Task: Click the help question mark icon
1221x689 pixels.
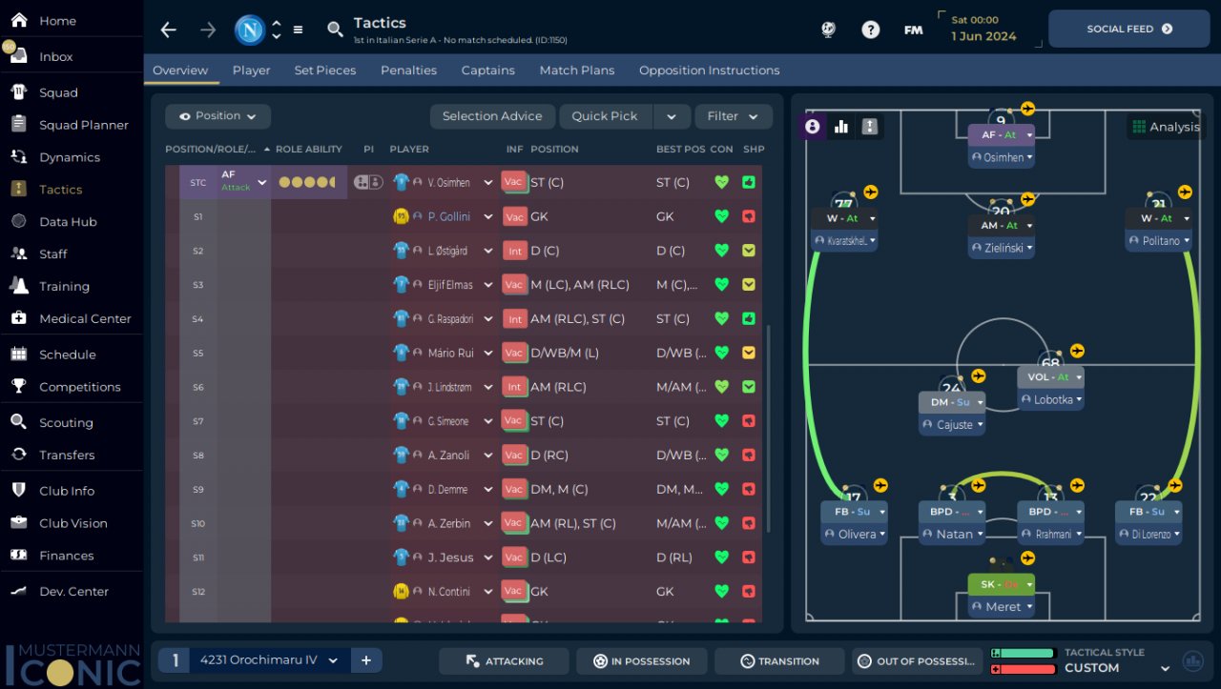Action: tap(870, 30)
